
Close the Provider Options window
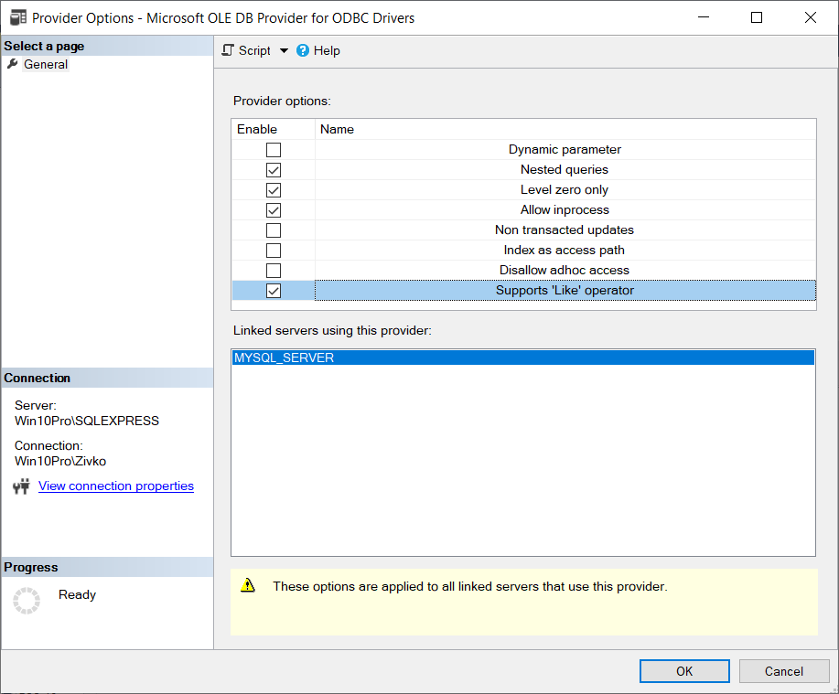811,17
